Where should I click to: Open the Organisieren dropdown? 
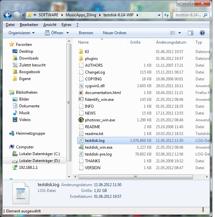pyautogui.click(x=21, y=33)
